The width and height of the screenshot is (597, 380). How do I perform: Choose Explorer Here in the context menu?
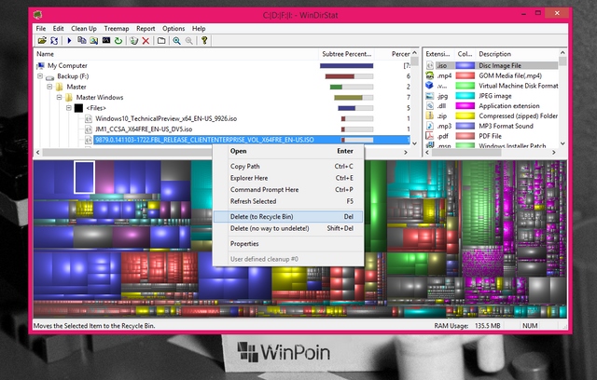click(x=288, y=178)
